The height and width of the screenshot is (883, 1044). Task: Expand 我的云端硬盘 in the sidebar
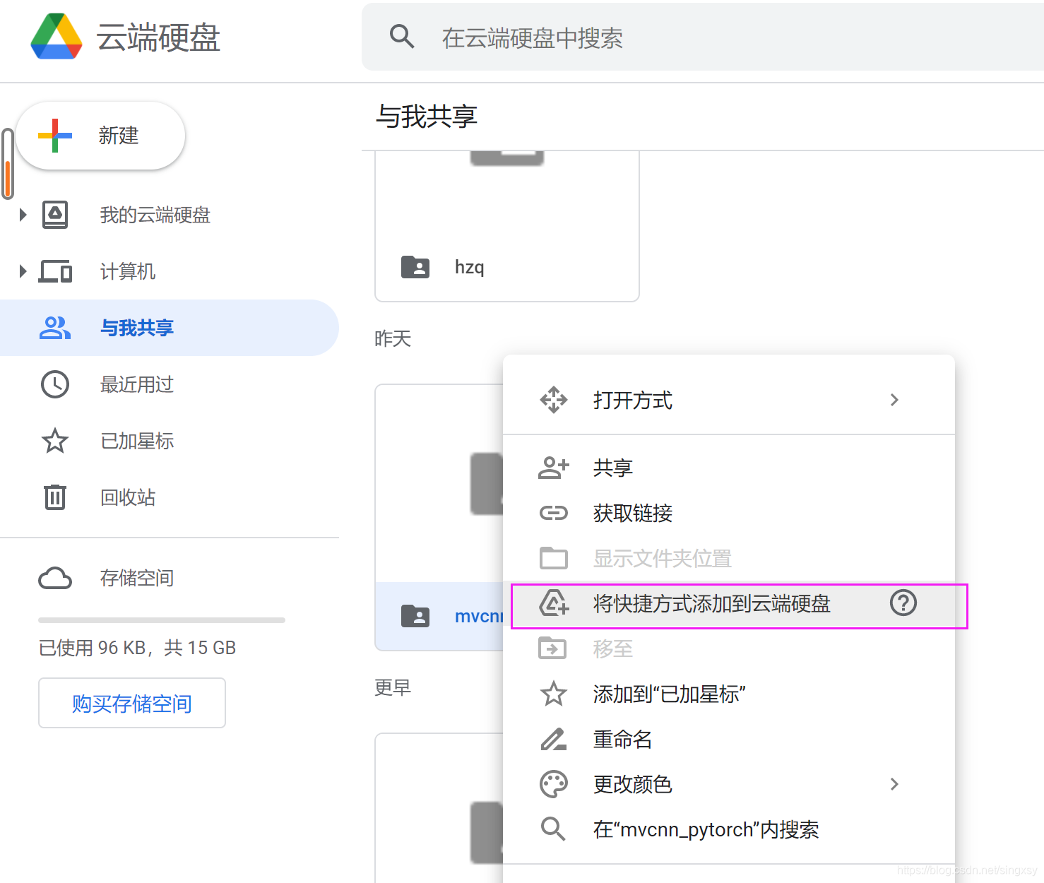pos(21,215)
